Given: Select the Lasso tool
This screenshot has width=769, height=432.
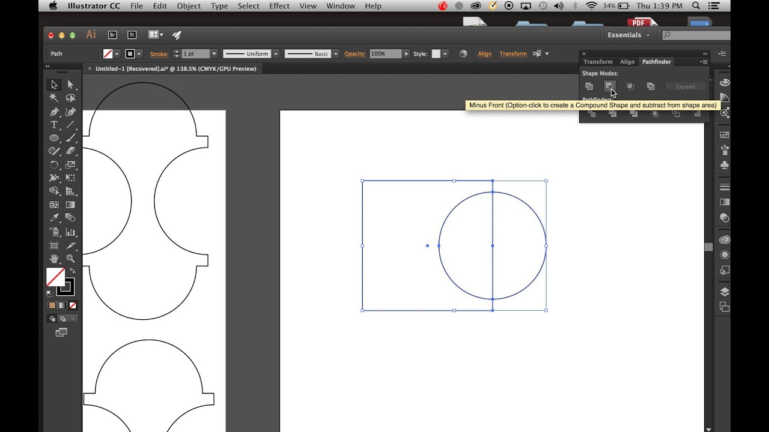Looking at the screenshot, I should [70, 98].
